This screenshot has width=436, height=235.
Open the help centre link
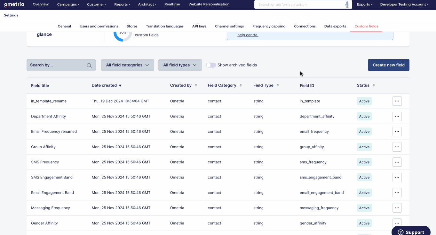pyautogui.click(x=248, y=35)
